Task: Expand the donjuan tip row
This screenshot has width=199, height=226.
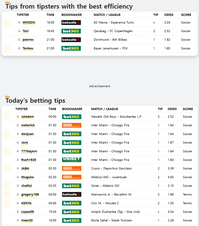Action: pos(6,134)
